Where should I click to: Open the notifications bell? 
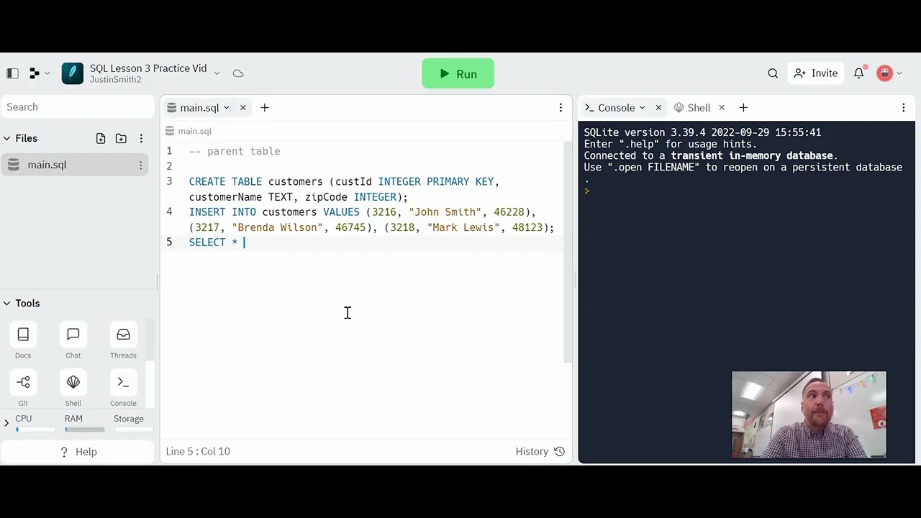(x=858, y=73)
